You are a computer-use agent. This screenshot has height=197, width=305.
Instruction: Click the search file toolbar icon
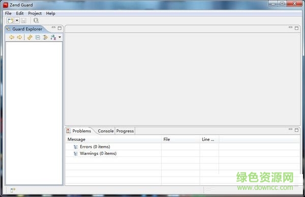point(36,20)
